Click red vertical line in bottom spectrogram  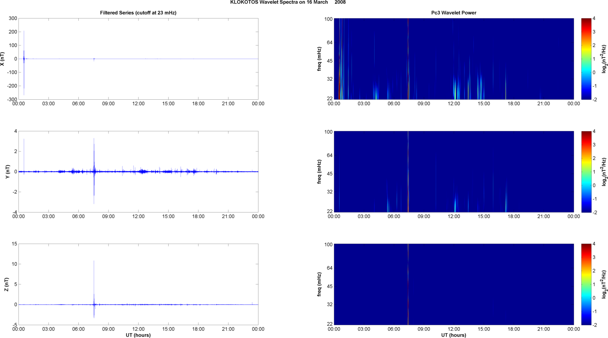408,284
